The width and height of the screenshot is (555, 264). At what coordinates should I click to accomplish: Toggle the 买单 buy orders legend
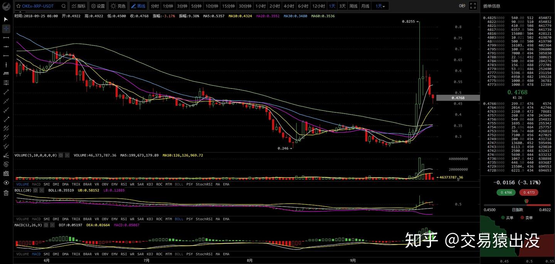click(x=507, y=218)
